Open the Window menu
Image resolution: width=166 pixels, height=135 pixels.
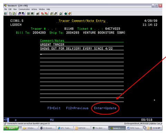coord(42,9)
